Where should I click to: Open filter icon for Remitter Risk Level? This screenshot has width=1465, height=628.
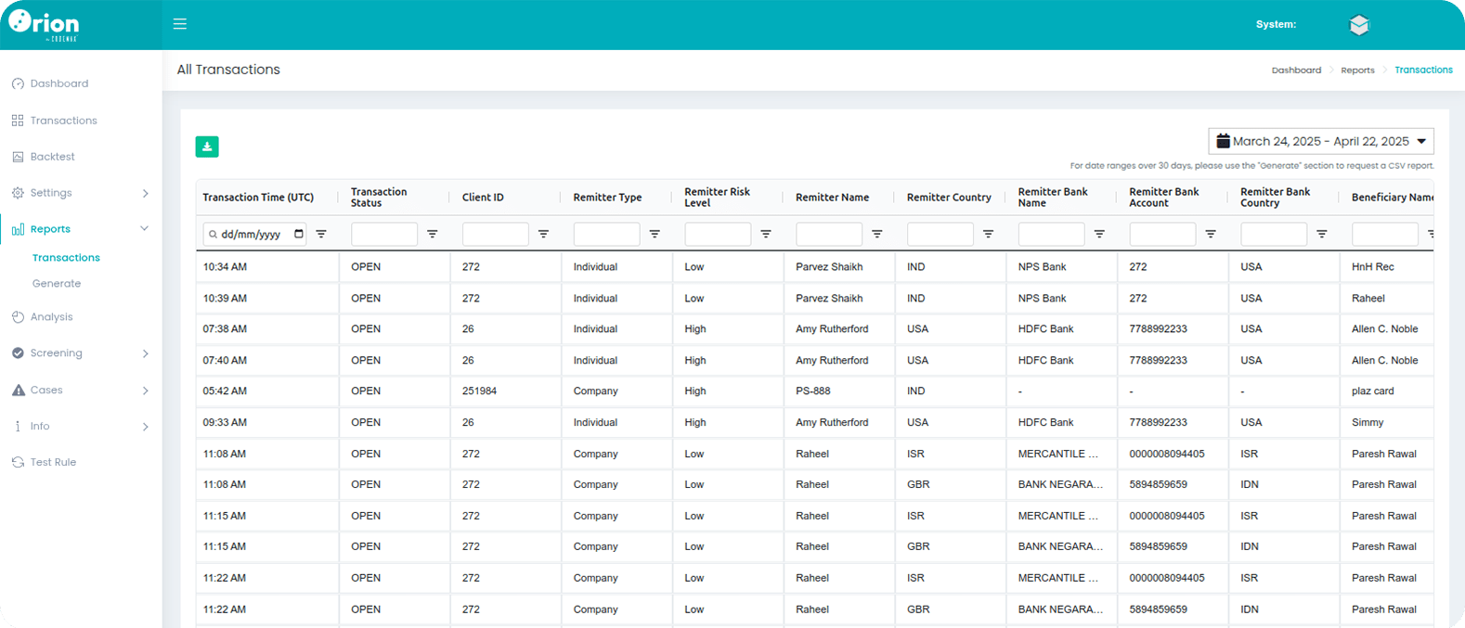tap(766, 235)
